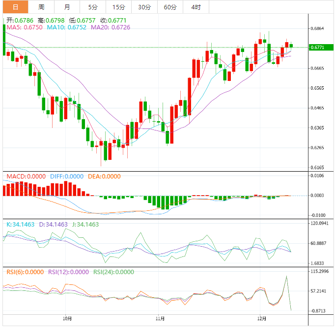Click the 低:0.6757 low price text
335x331 pixels.
[x=82, y=21]
